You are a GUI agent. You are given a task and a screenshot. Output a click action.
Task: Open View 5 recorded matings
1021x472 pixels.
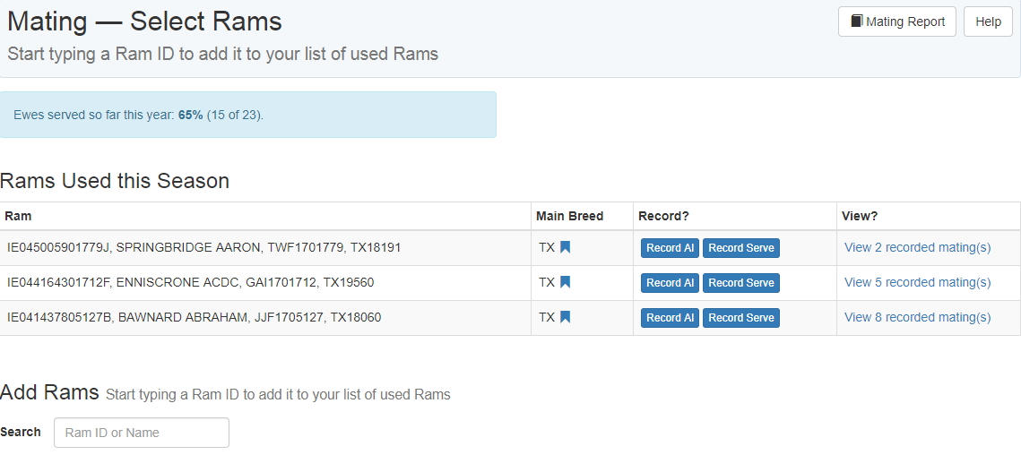[917, 282]
